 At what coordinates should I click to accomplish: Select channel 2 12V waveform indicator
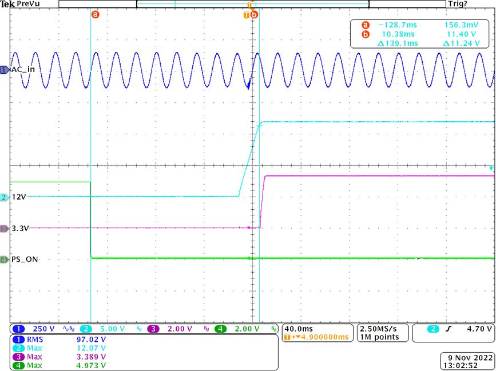(x=5, y=197)
